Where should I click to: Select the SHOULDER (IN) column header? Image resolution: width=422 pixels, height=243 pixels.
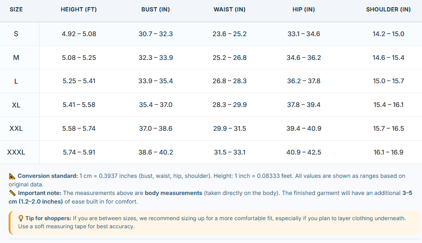pos(388,10)
